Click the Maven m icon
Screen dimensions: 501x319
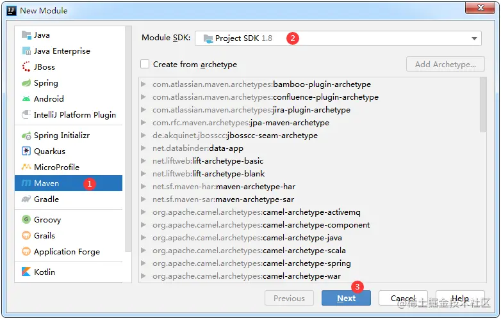[x=26, y=183]
